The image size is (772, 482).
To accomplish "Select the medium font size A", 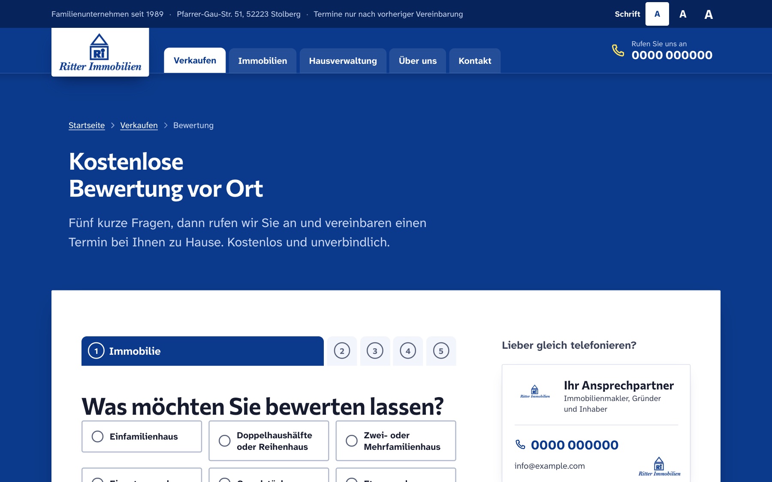I will tap(683, 14).
